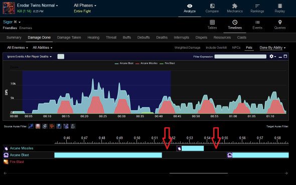Open the Queries map pin icon
This screenshot has width=296, height=185.
click(280, 22)
